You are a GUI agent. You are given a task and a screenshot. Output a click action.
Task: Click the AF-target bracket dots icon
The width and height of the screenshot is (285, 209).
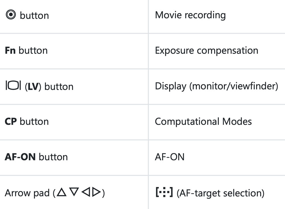[x=164, y=193]
